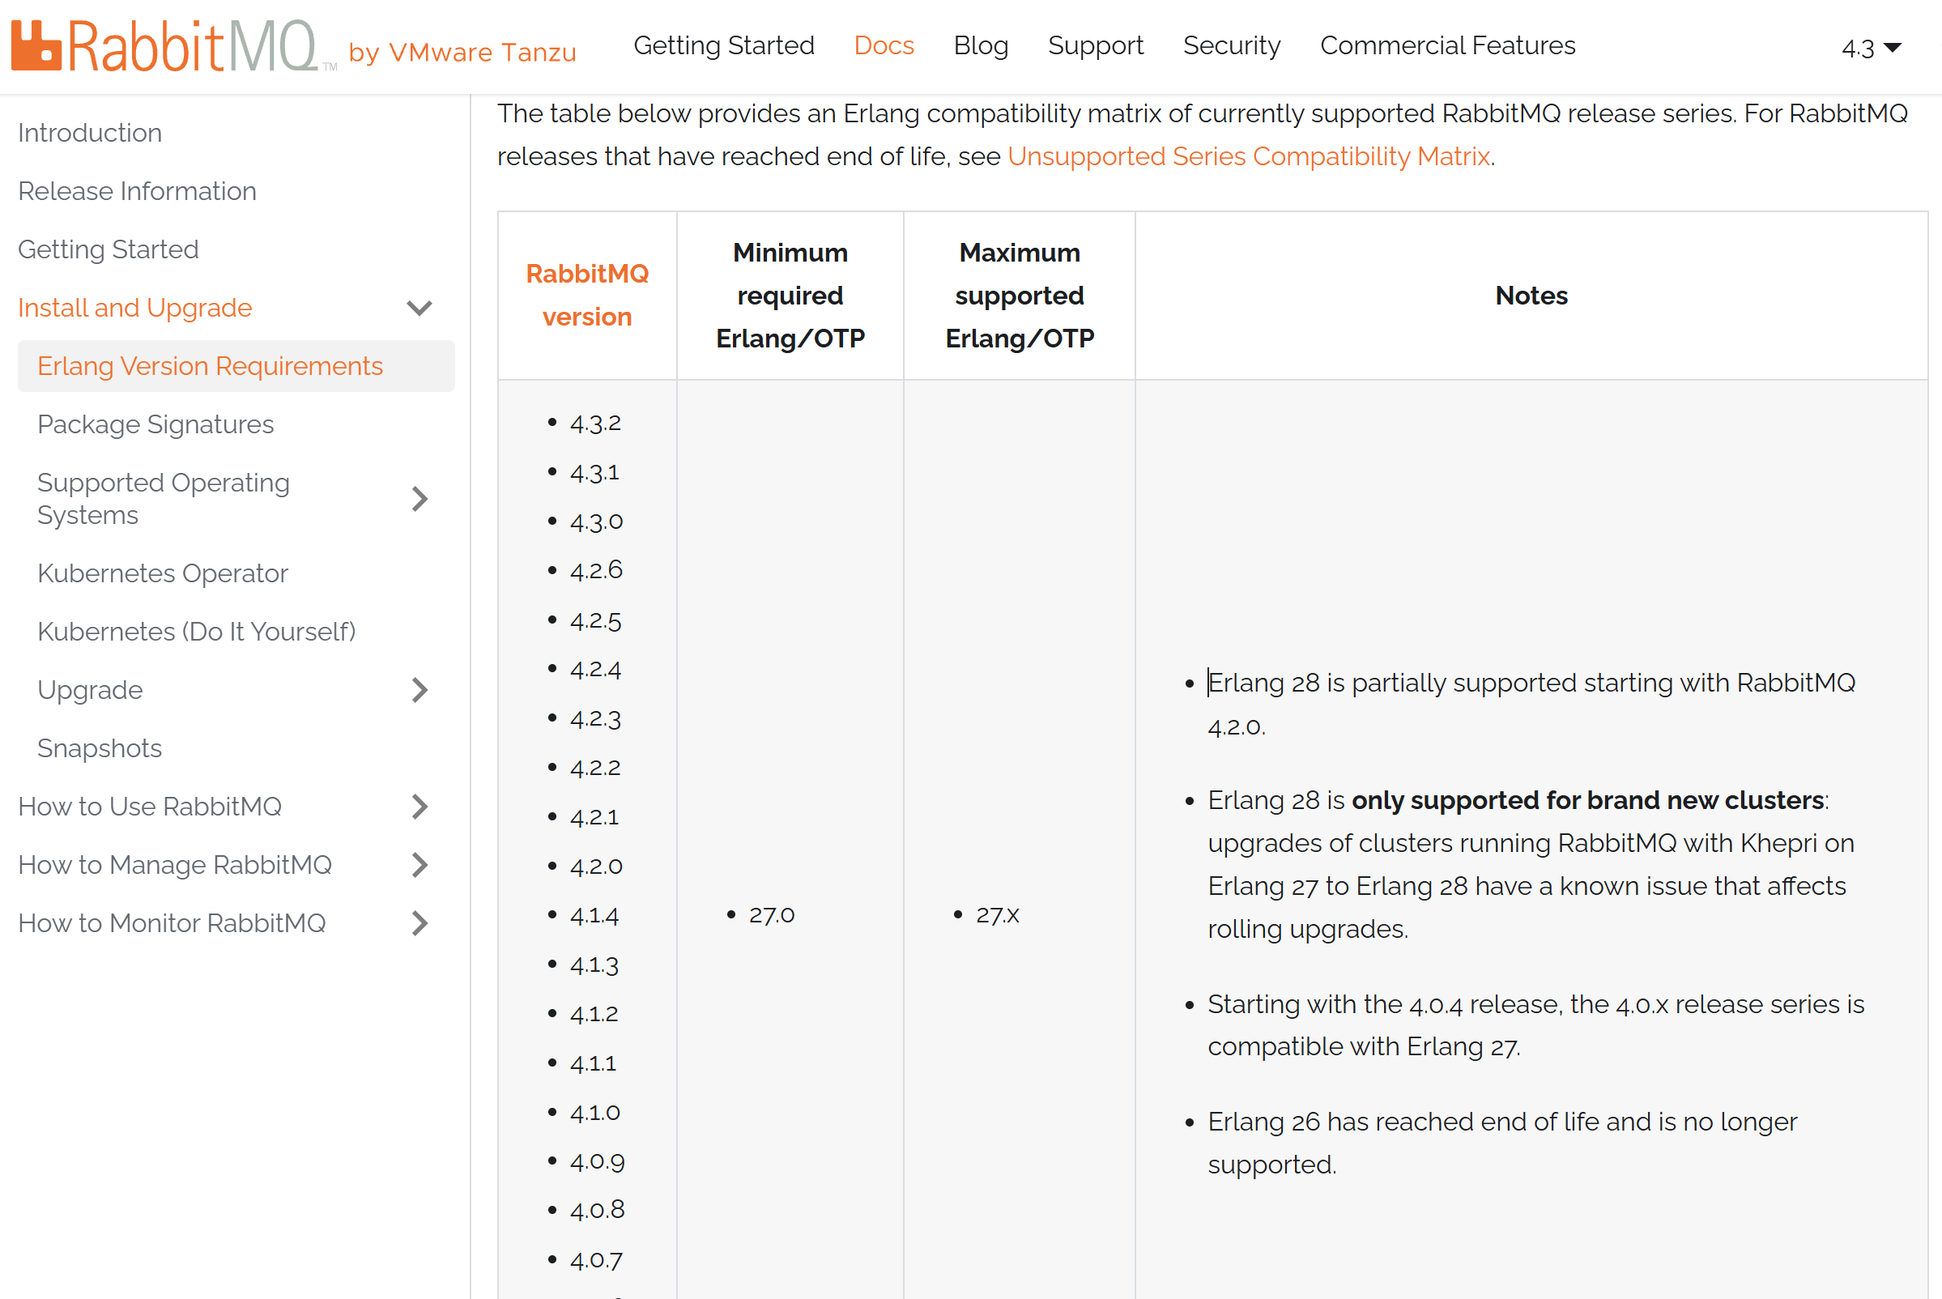Expand the Upgrade section chevron
This screenshot has height=1299, width=1942.
tap(419, 689)
